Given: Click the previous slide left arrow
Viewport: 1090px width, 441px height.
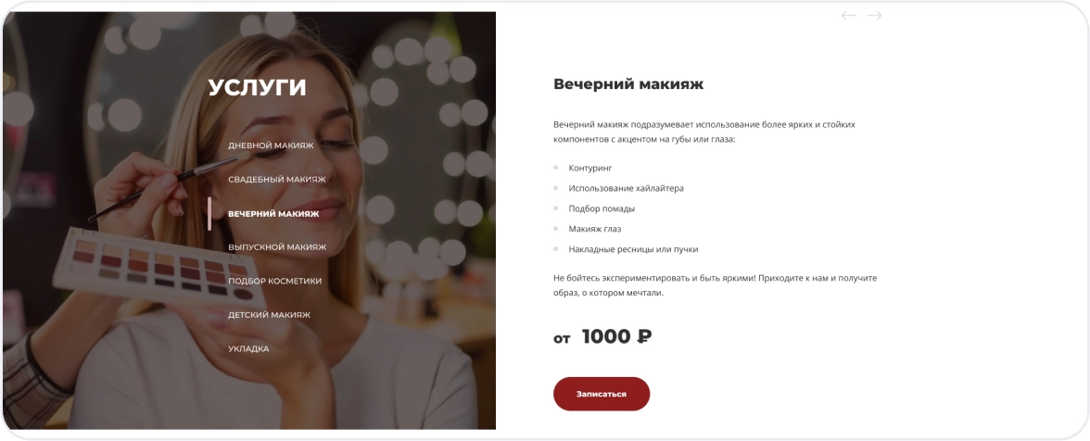Looking at the screenshot, I should click(848, 15).
